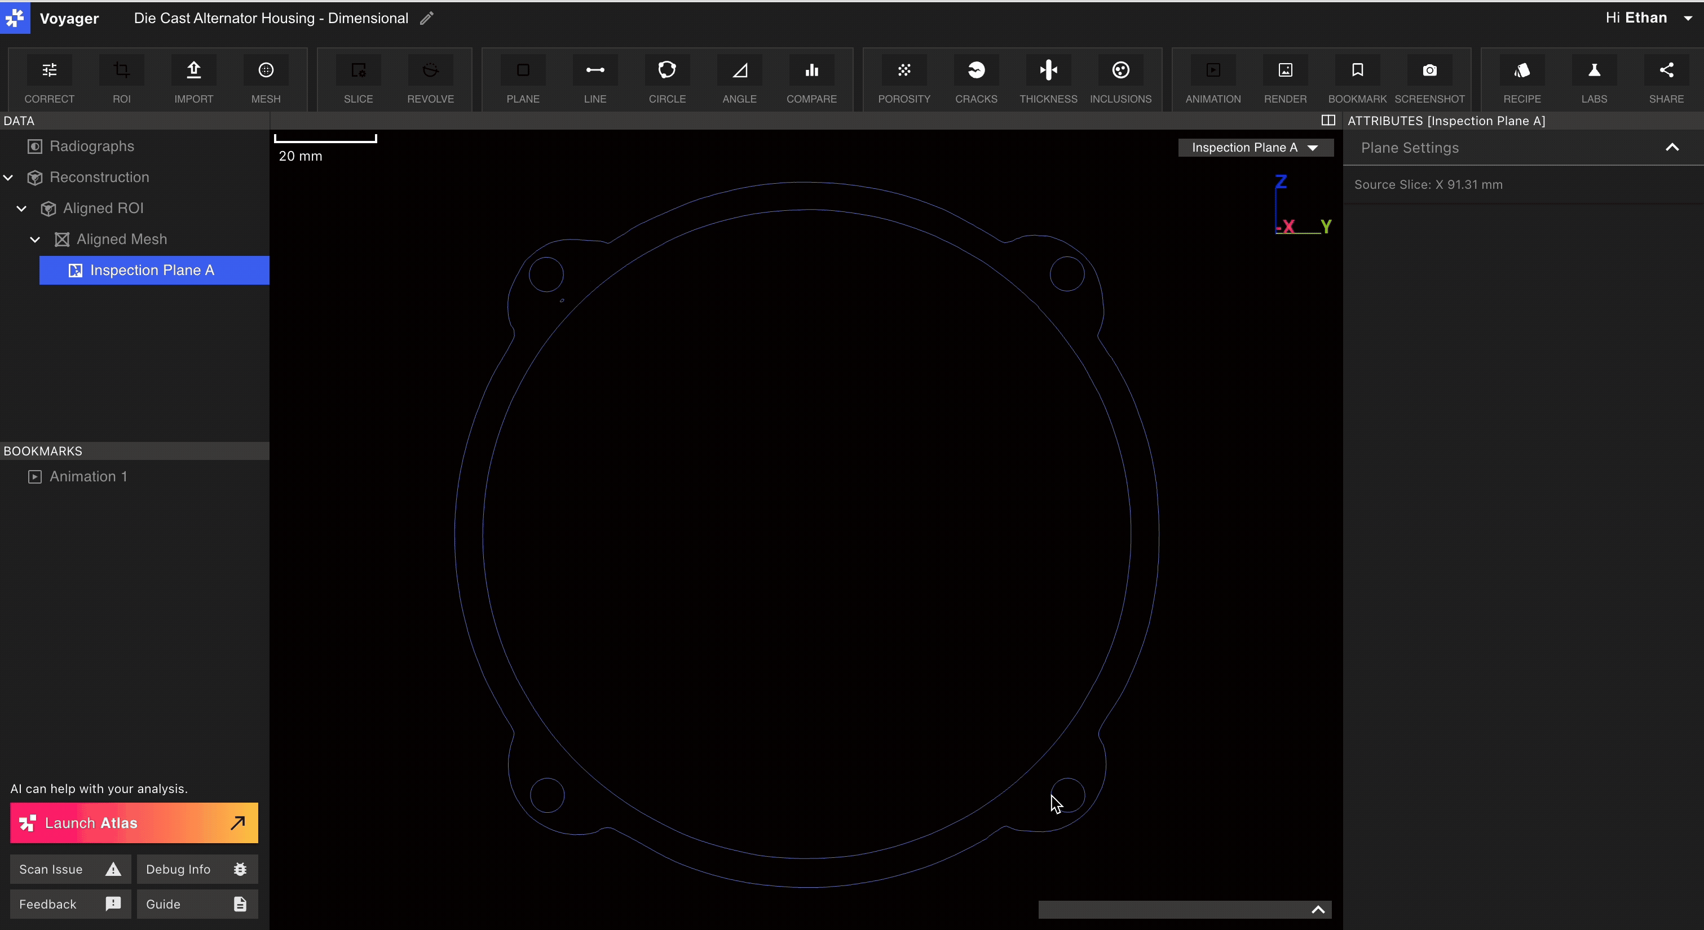The height and width of the screenshot is (930, 1704).
Task: Select Radiographs in the data tree
Action: pos(91,146)
